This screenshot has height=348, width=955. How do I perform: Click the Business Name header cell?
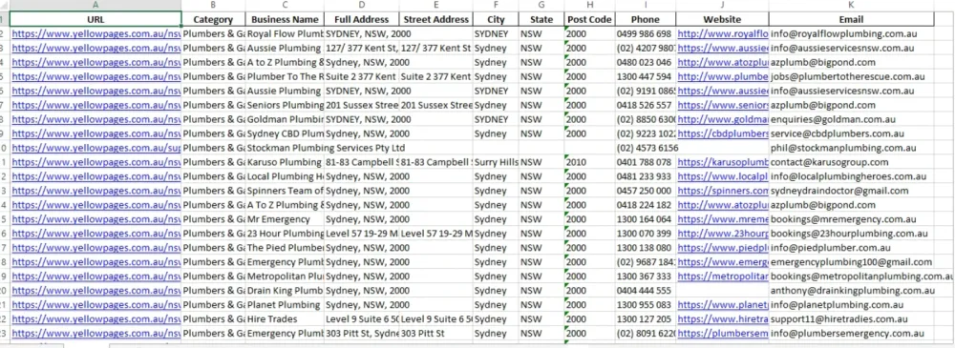pyautogui.click(x=285, y=19)
